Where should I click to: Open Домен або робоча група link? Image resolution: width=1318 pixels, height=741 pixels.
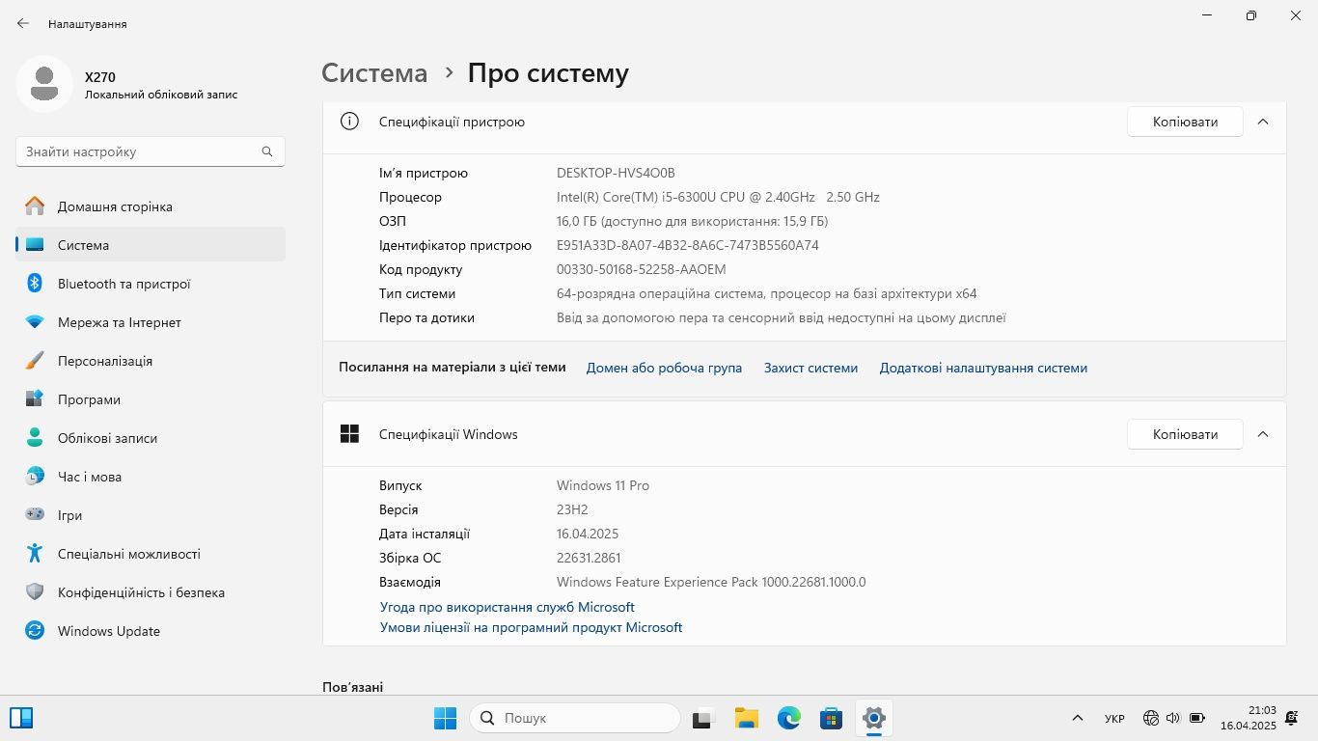(664, 368)
